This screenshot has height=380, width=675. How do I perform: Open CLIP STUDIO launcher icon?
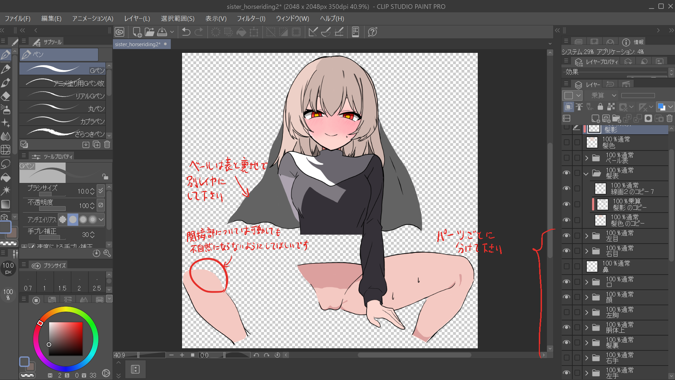pos(120,32)
